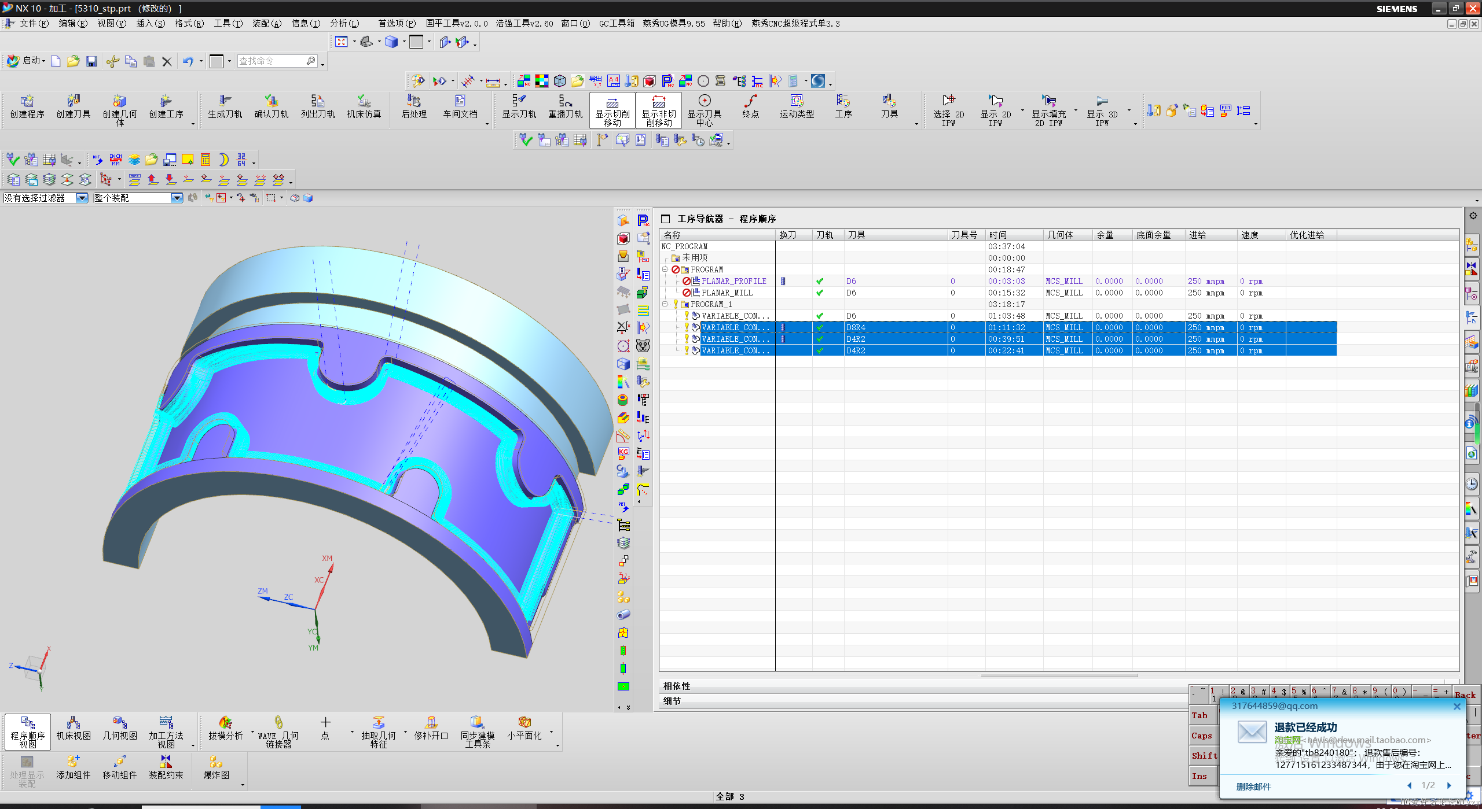This screenshot has width=1482, height=809.
Task: Close the QQ mail notification popup
Action: point(1457,706)
